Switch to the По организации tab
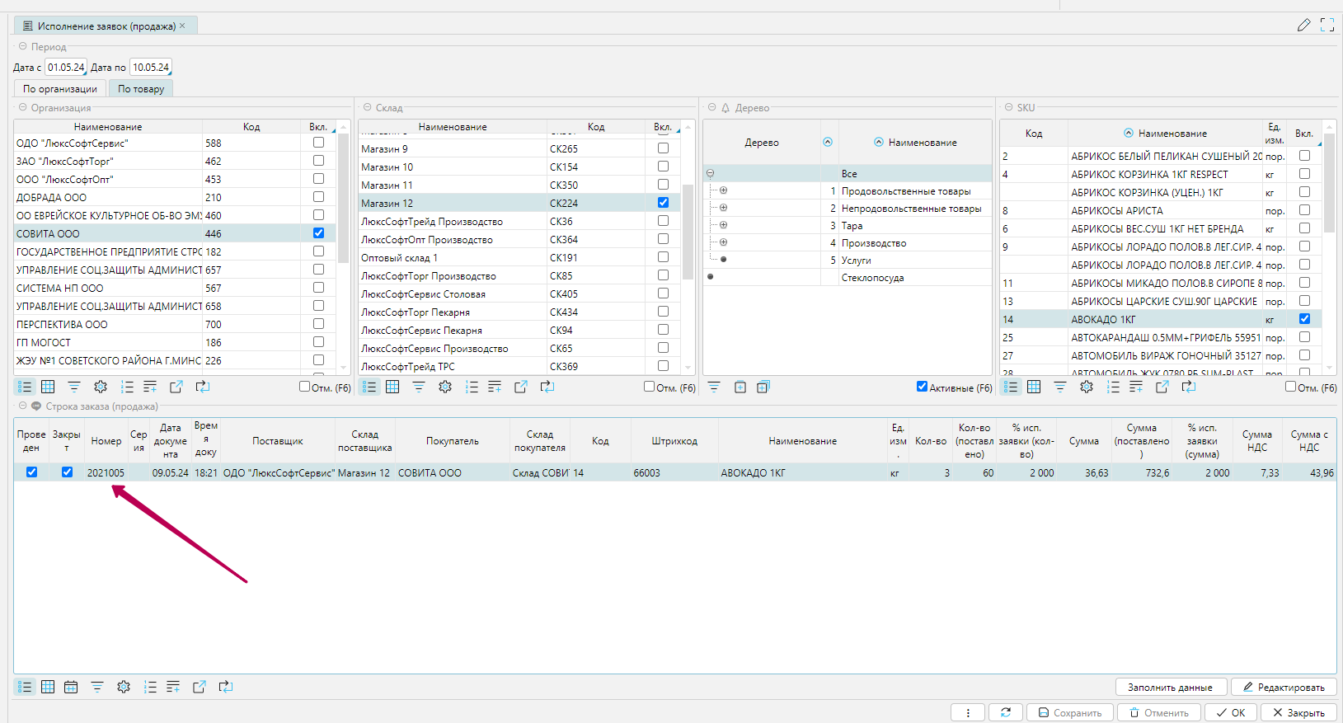The height and width of the screenshot is (723, 1343). 60,89
